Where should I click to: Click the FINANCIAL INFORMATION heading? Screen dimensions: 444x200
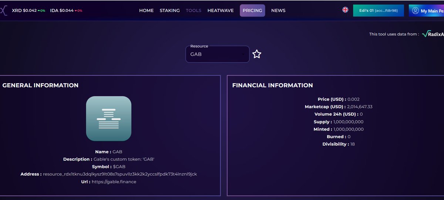pos(273,85)
